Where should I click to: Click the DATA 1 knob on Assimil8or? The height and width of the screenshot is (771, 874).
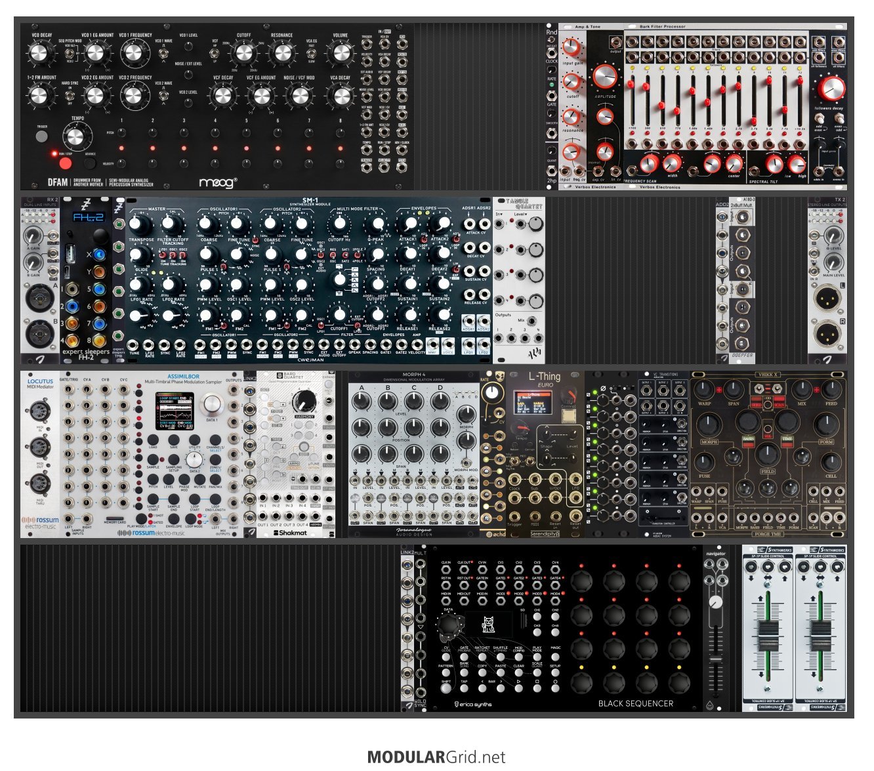[x=212, y=404]
